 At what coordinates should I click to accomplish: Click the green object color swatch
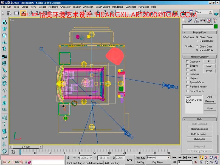[216, 26]
